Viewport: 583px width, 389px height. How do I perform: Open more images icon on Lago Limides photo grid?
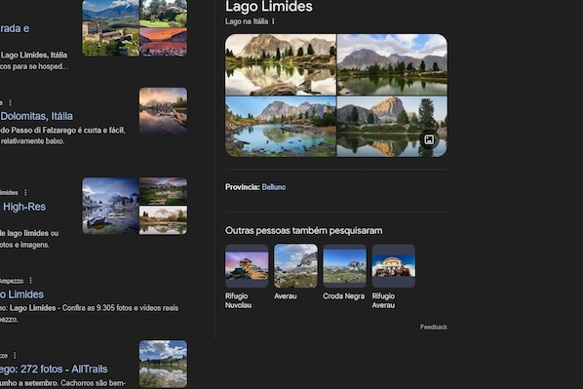coord(429,139)
